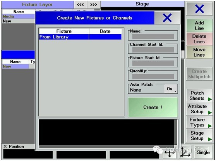Click the 3D axis icon
The height and width of the screenshot is (161, 216).
[185, 152]
